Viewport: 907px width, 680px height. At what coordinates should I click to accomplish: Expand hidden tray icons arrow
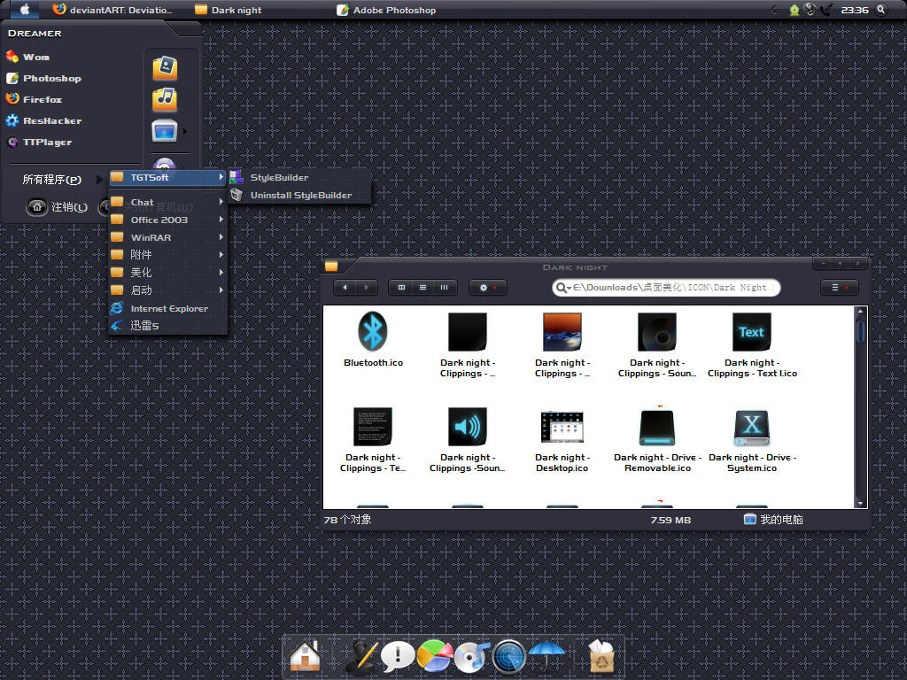pyautogui.click(x=775, y=9)
